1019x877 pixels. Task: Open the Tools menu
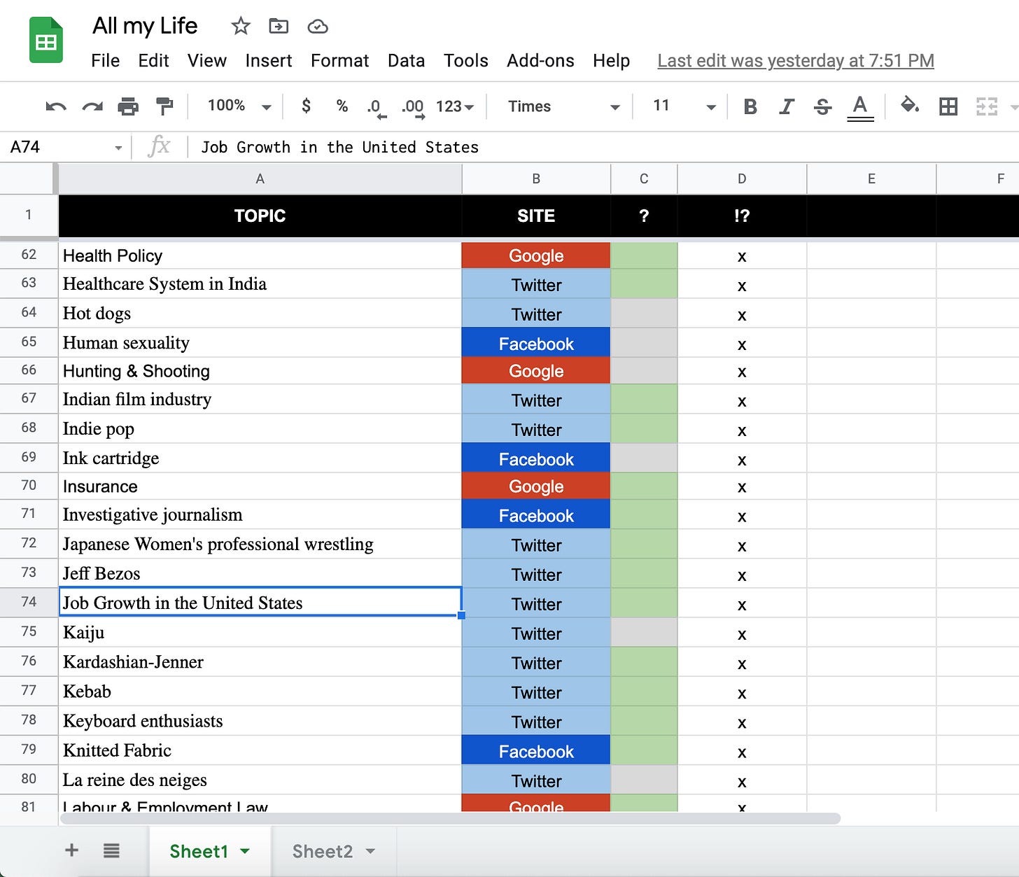pyautogui.click(x=465, y=61)
